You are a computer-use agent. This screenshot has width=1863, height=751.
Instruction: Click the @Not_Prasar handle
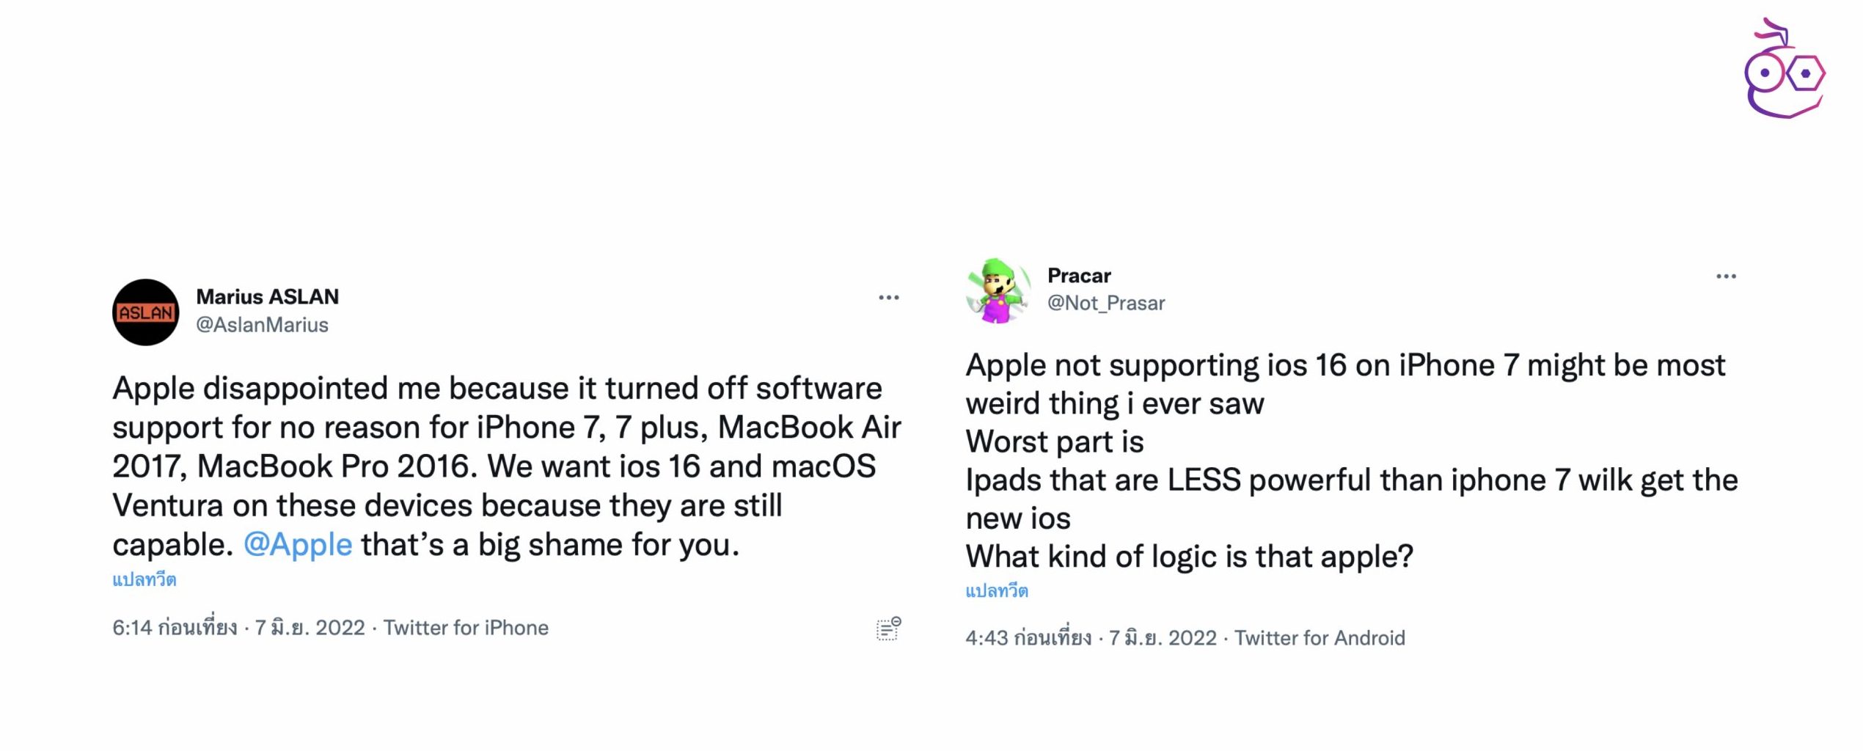1105,304
